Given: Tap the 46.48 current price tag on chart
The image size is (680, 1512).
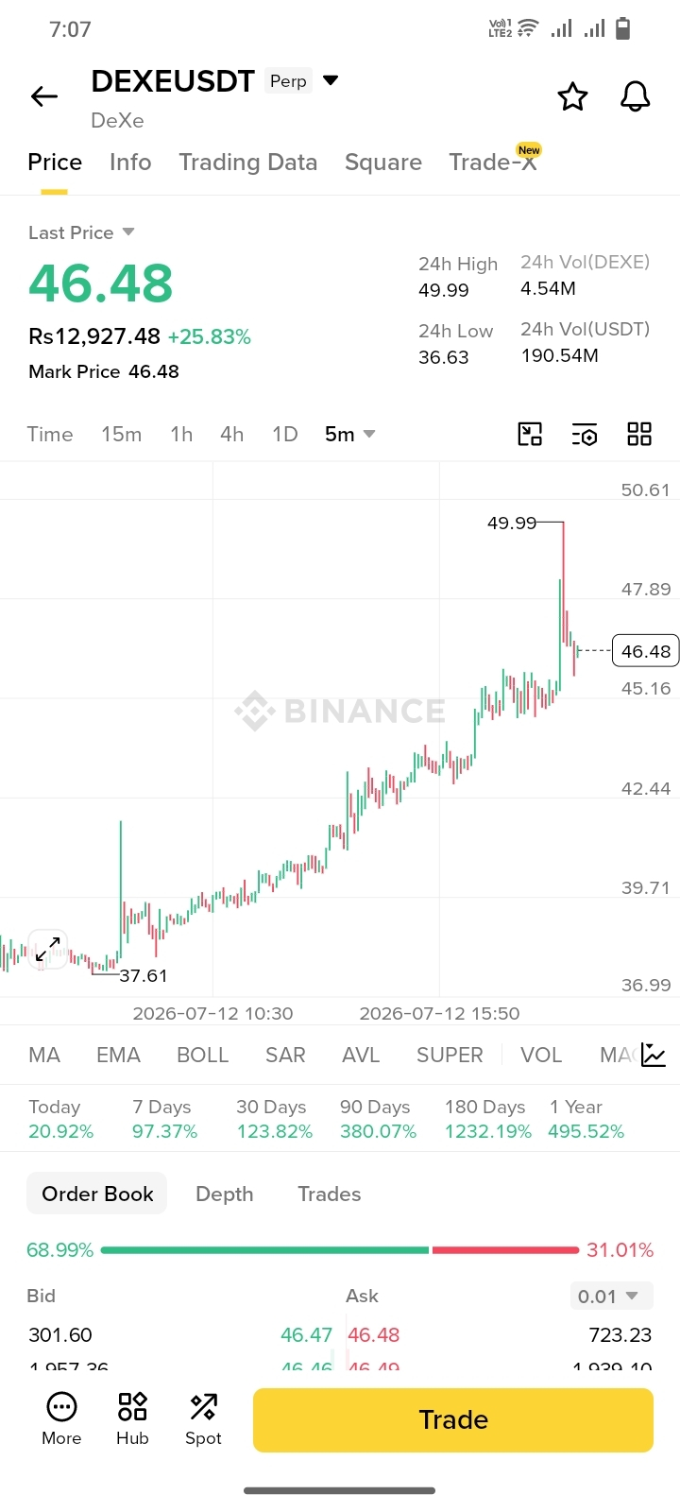Looking at the screenshot, I should 646,651.
